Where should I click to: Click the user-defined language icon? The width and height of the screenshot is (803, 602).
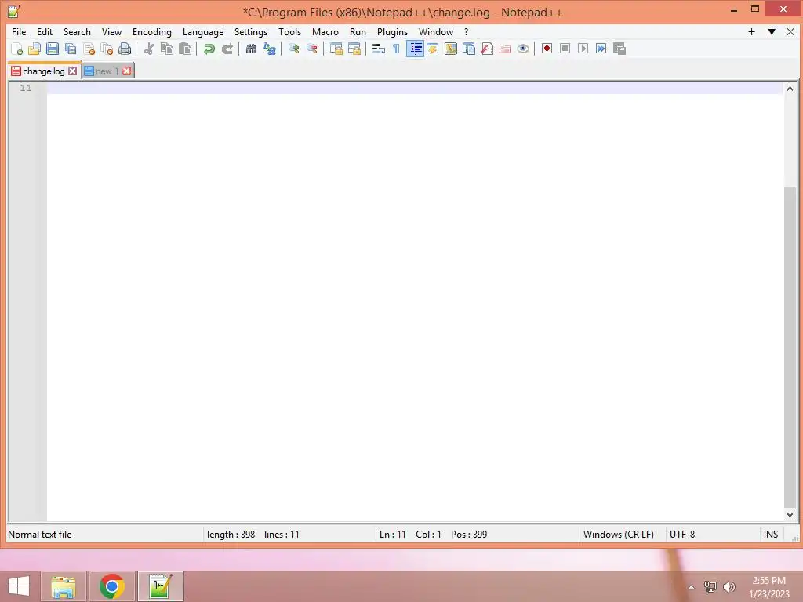pyautogui.click(x=433, y=49)
